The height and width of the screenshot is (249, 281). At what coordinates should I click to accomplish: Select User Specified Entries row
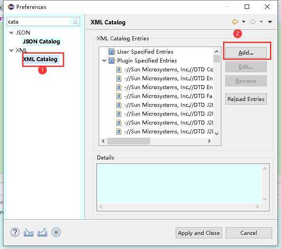point(141,52)
